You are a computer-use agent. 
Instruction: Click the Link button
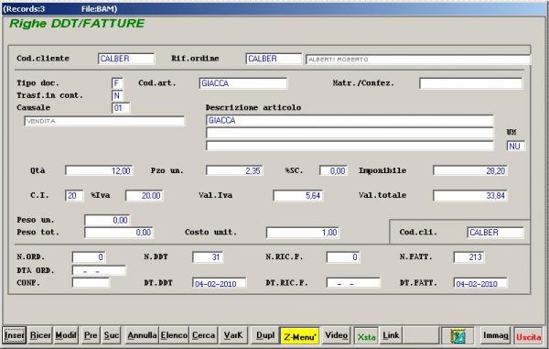point(391,335)
